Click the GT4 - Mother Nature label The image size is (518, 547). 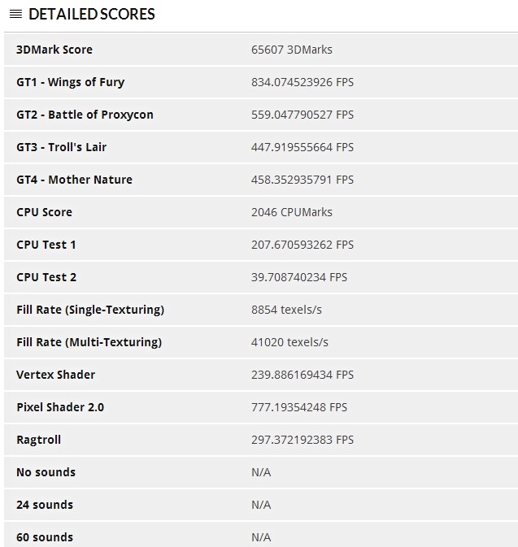pos(74,180)
